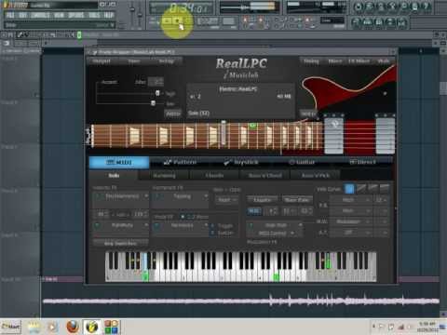447x335 pixels.
Task: Open the RealLPC FX Mixer panel
Action: coord(359,61)
